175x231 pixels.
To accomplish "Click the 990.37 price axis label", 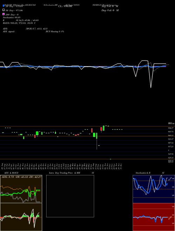I will pyautogui.click(x=170, y=128).
